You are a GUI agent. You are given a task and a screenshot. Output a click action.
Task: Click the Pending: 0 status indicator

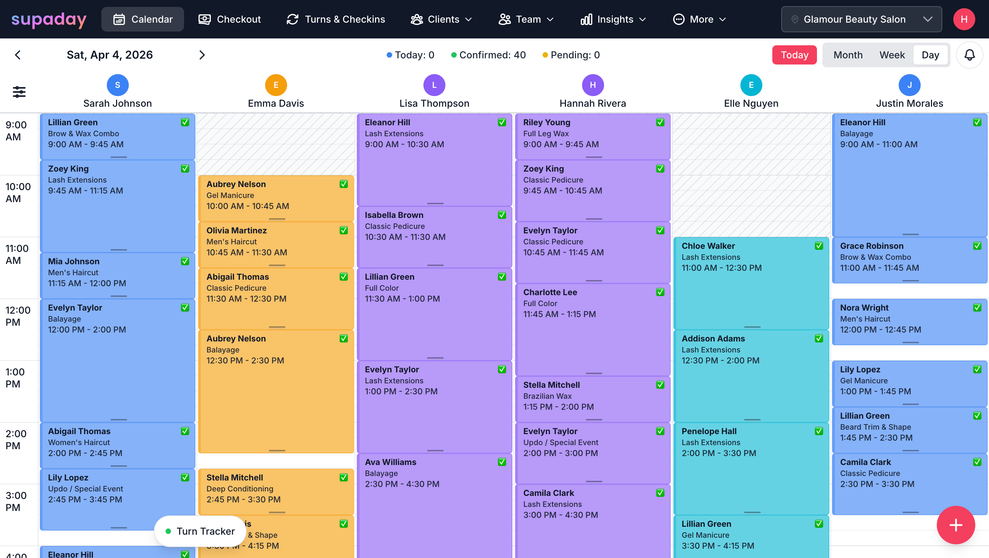tap(571, 55)
